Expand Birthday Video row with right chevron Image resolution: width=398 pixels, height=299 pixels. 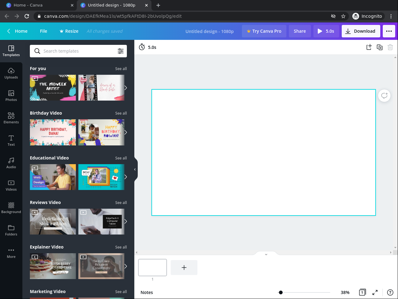(126, 132)
